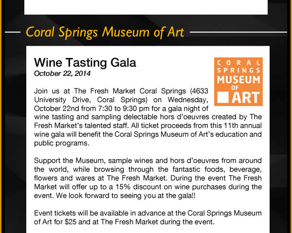Click the October 22, 2014 date subtitle
The image size is (292, 233).
62,73
